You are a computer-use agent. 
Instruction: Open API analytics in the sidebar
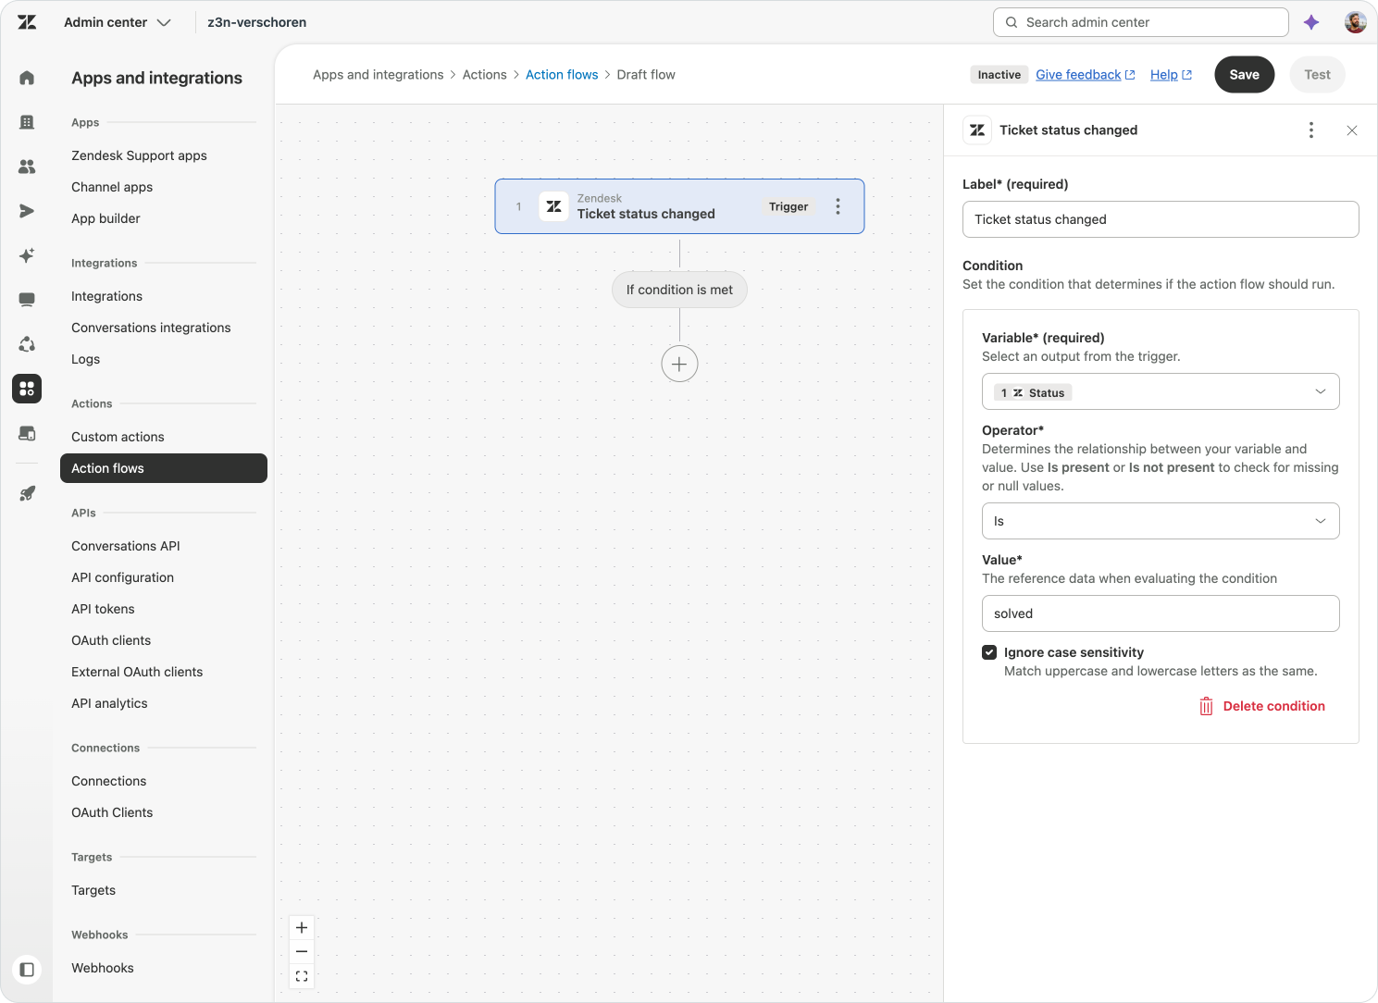[109, 703]
